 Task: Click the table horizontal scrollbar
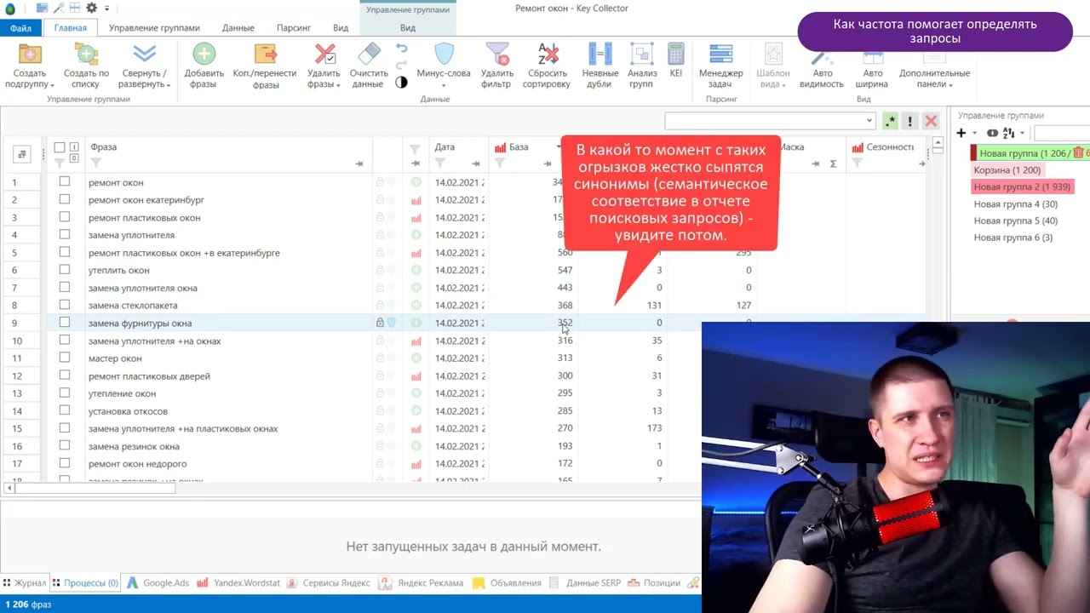pos(95,488)
